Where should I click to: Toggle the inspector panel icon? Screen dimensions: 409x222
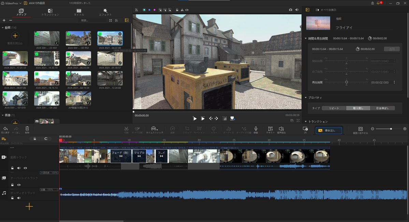pyautogui.click(x=308, y=10)
